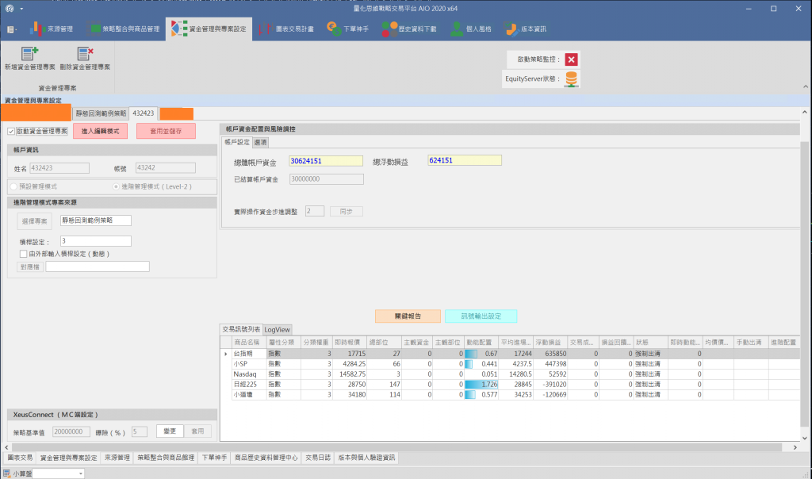Expand the台指期 row arrow indicator

coord(226,354)
